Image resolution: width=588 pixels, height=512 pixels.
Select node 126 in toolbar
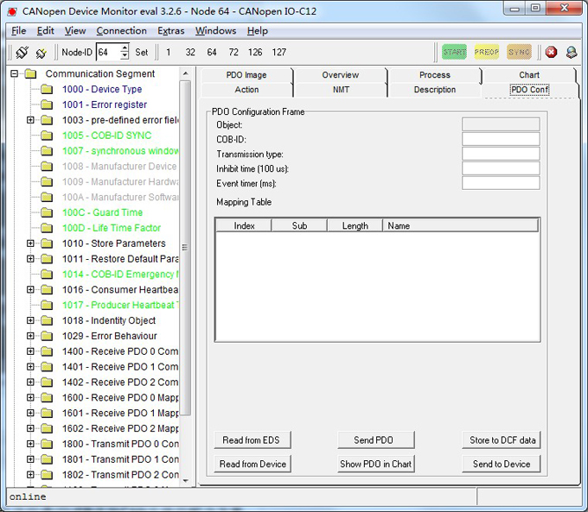click(255, 52)
